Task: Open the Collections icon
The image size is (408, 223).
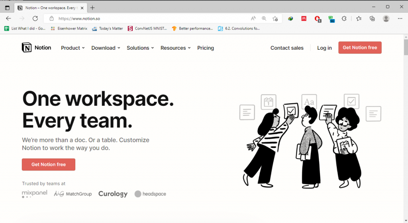Action: pyautogui.click(x=372, y=18)
